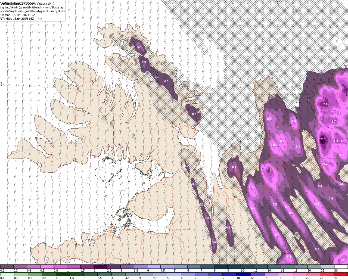Click the '18' label in the bottom legend row

coord(294,278)
